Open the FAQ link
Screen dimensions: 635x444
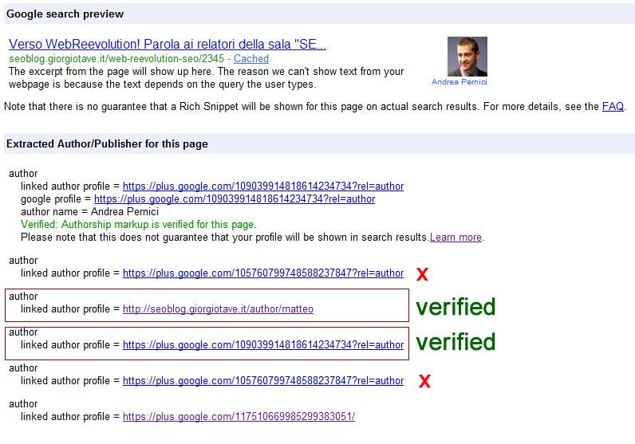pyautogui.click(x=613, y=107)
